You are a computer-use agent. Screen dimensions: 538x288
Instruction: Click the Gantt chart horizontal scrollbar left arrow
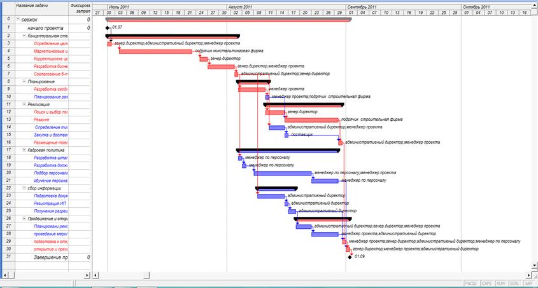click(x=96, y=274)
